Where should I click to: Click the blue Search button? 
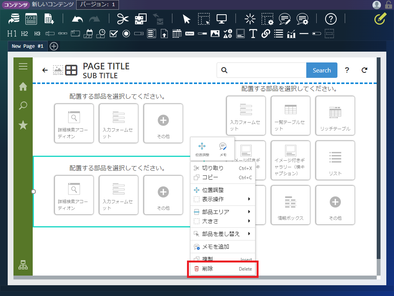322,70
